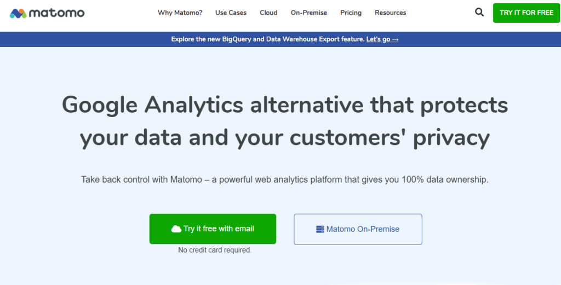Viewport: 561px width, 285px height.
Task: Click the BigQuery and Data Warehouse announcement text
Action: coord(267,39)
